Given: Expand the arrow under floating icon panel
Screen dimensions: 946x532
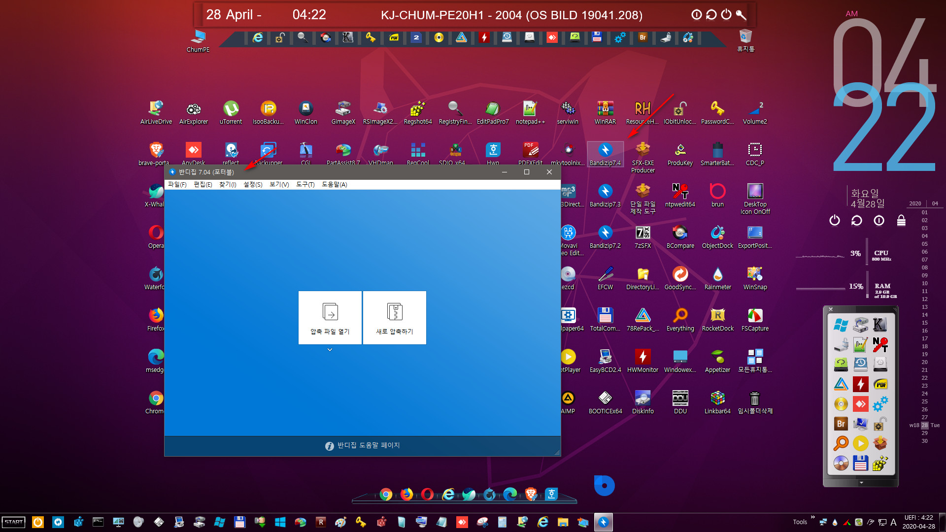Looking at the screenshot, I should 861,483.
